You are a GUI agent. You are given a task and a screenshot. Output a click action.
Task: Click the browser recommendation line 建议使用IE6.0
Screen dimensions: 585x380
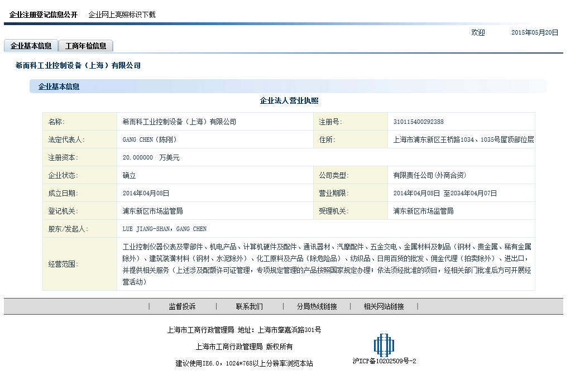coord(244,363)
